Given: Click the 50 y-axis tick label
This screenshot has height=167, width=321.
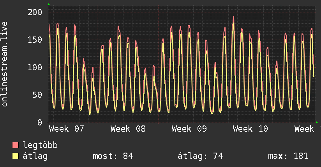Looking at the screenshot, I should [x=37, y=95].
